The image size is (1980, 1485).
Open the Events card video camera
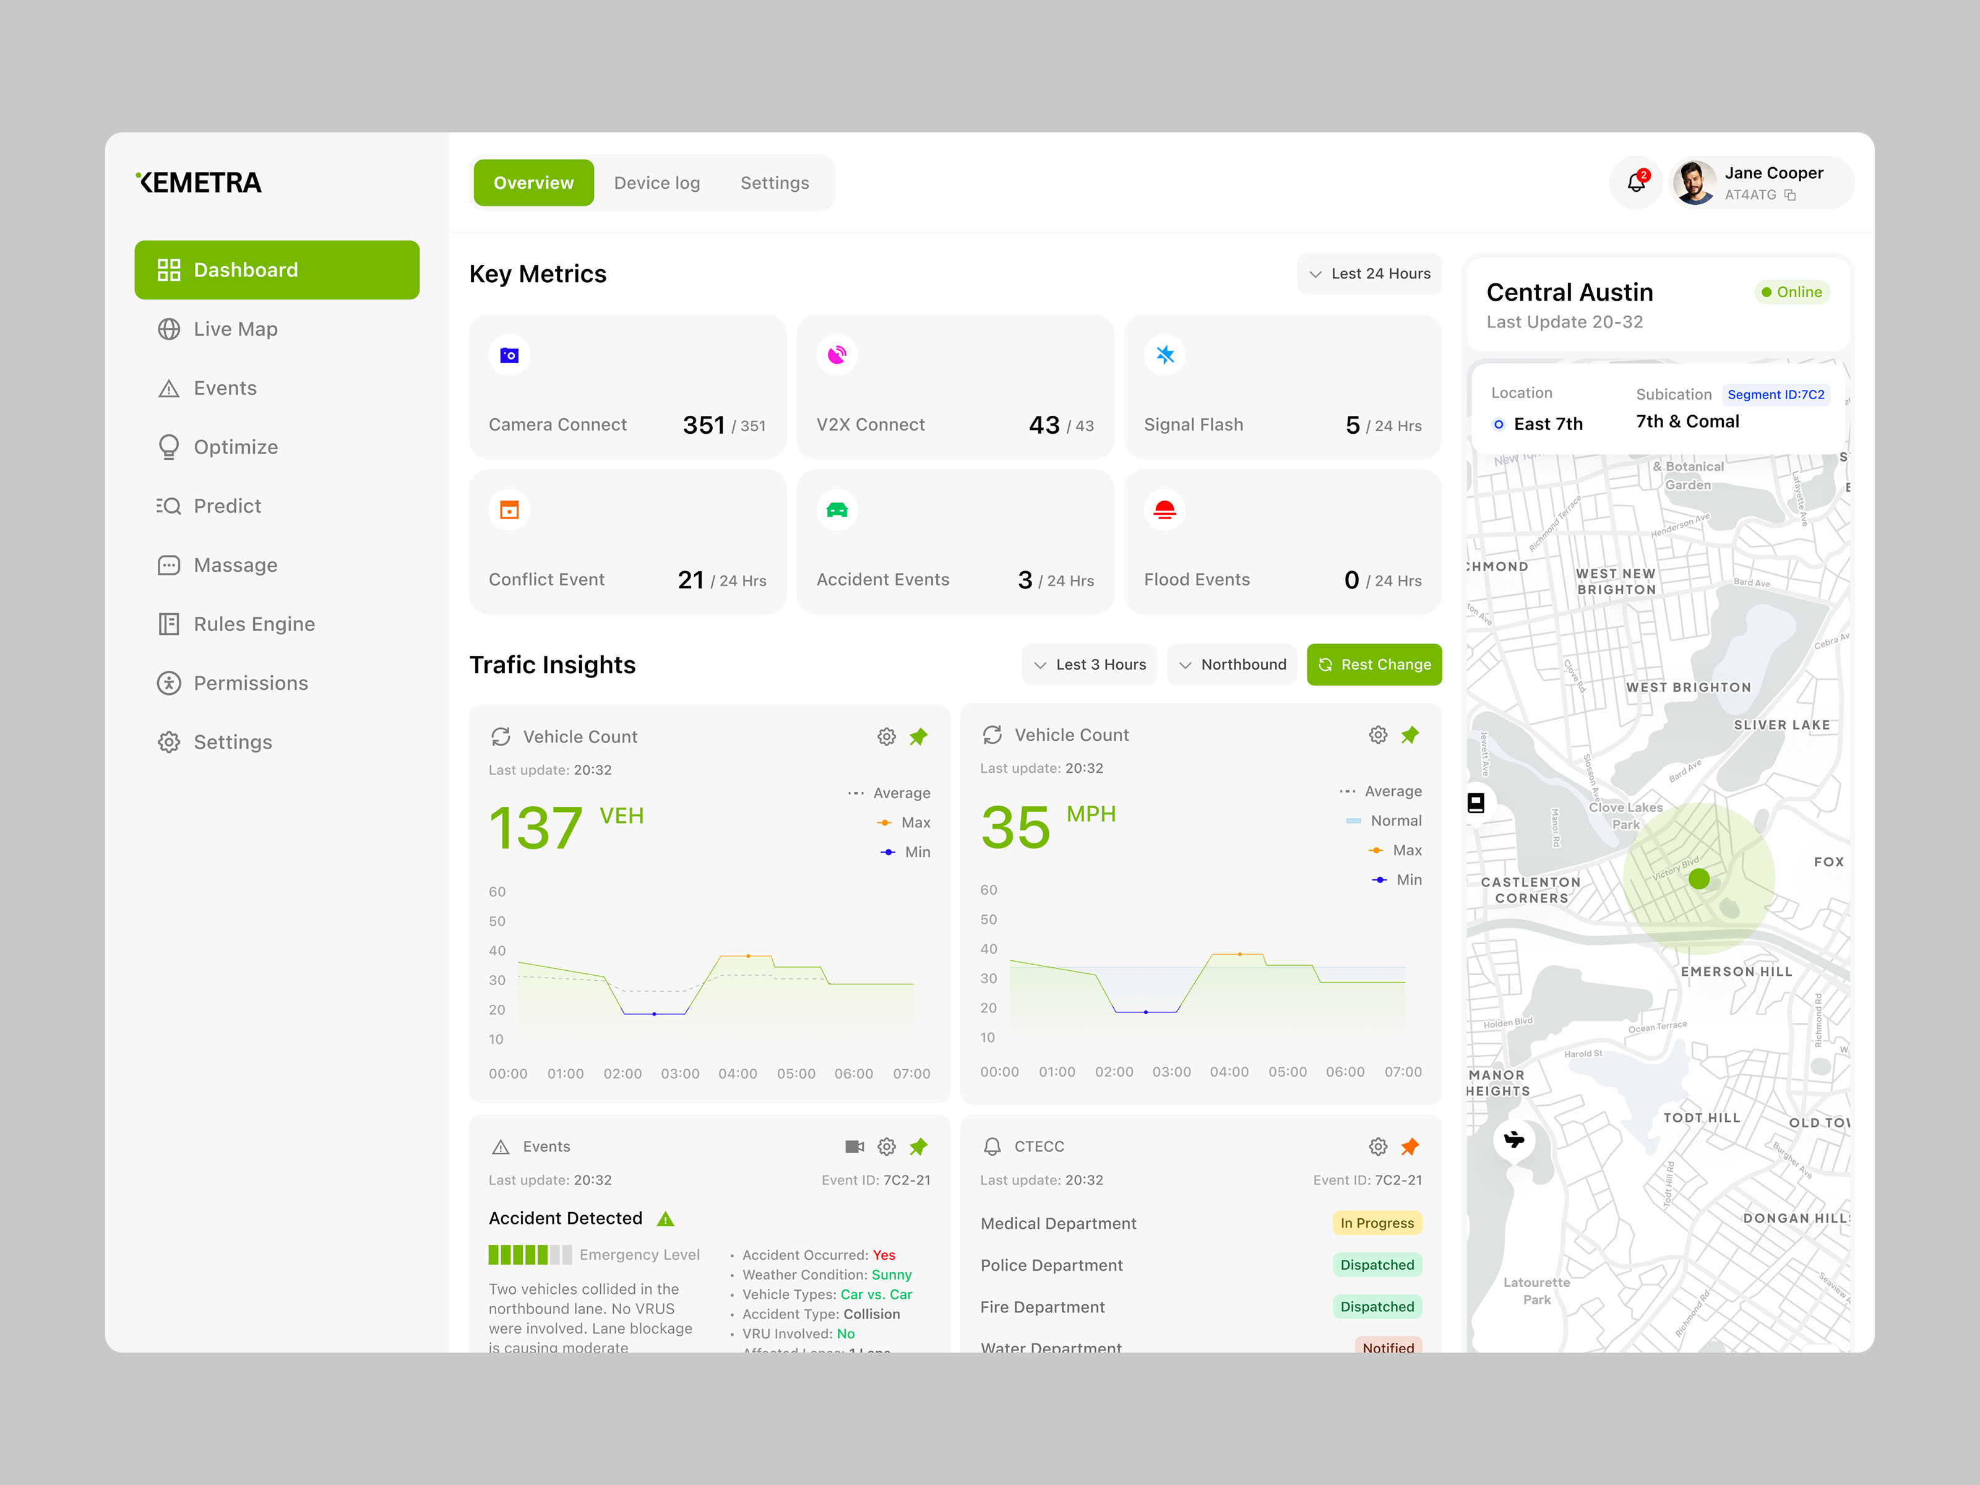click(854, 1147)
